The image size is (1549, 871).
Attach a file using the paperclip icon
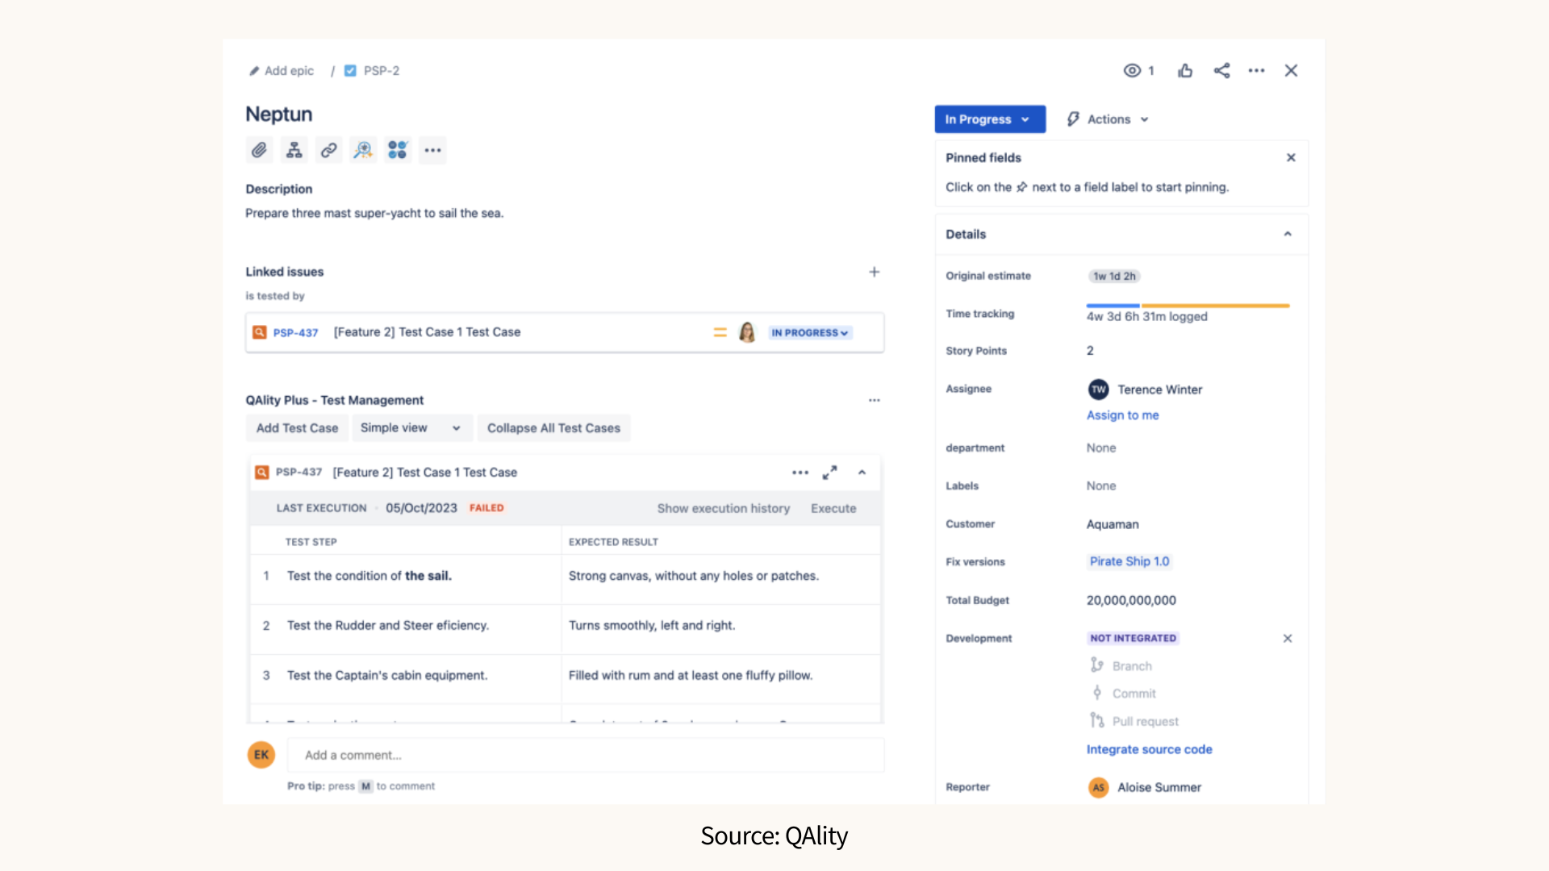point(259,149)
